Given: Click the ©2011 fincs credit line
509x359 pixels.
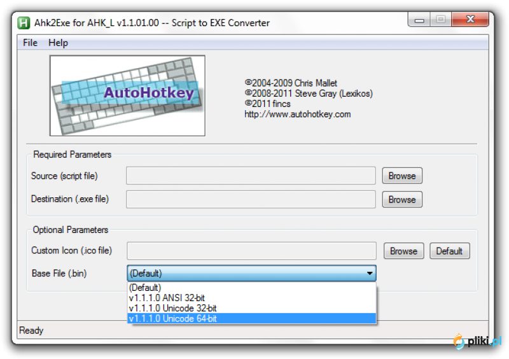Looking at the screenshot, I should coord(267,104).
